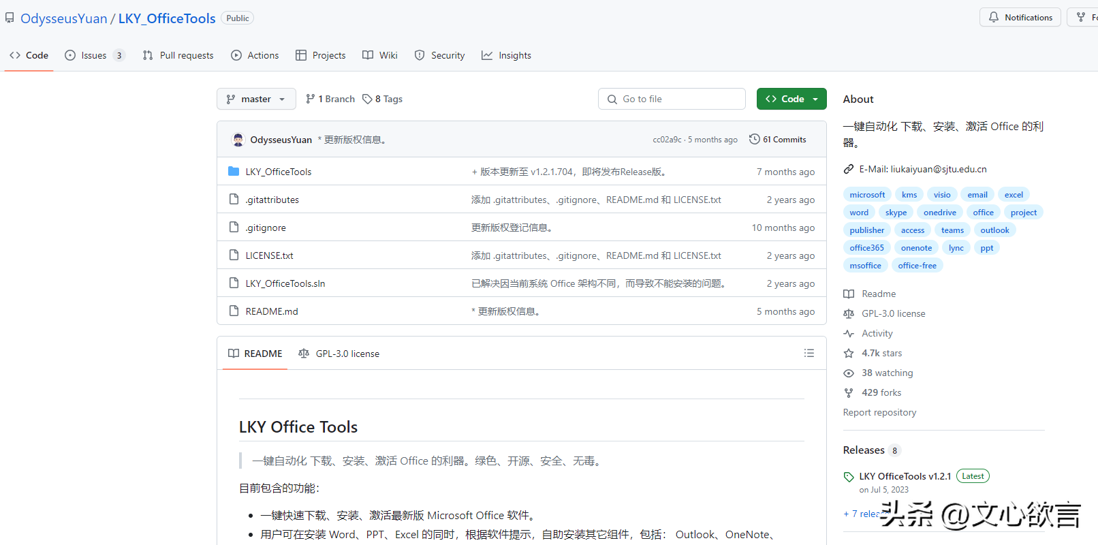Image resolution: width=1098 pixels, height=545 pixels.
Task: Select the GPL-3.0 license tab
Action: [339, 354]
